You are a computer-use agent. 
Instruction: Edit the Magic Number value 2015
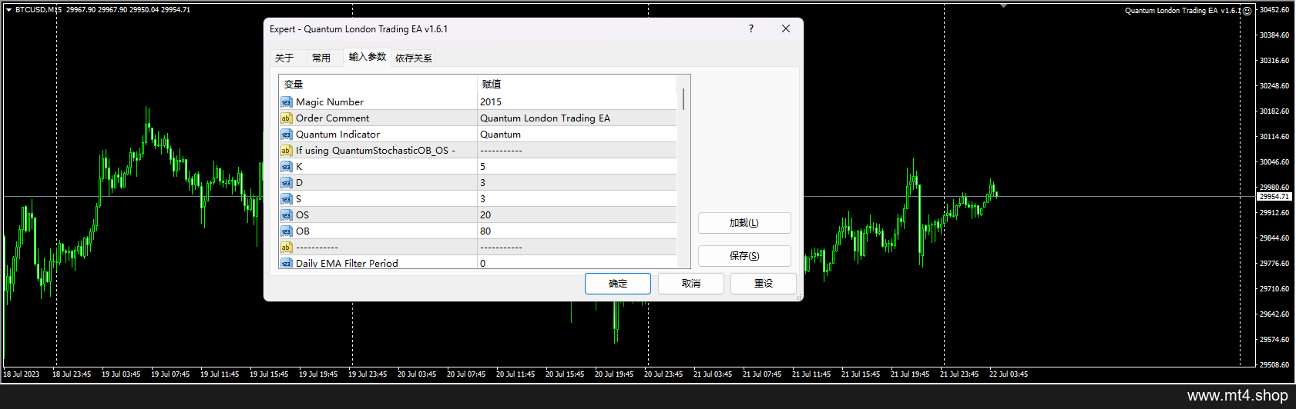click(x=576, y=102)
